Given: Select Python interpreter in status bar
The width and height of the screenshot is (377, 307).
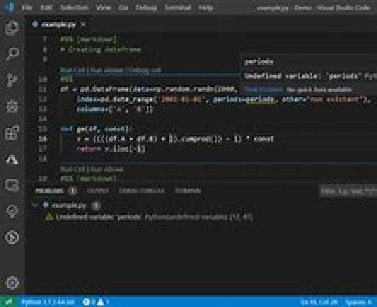Looking at the screenshot, I should click(48, 302).
